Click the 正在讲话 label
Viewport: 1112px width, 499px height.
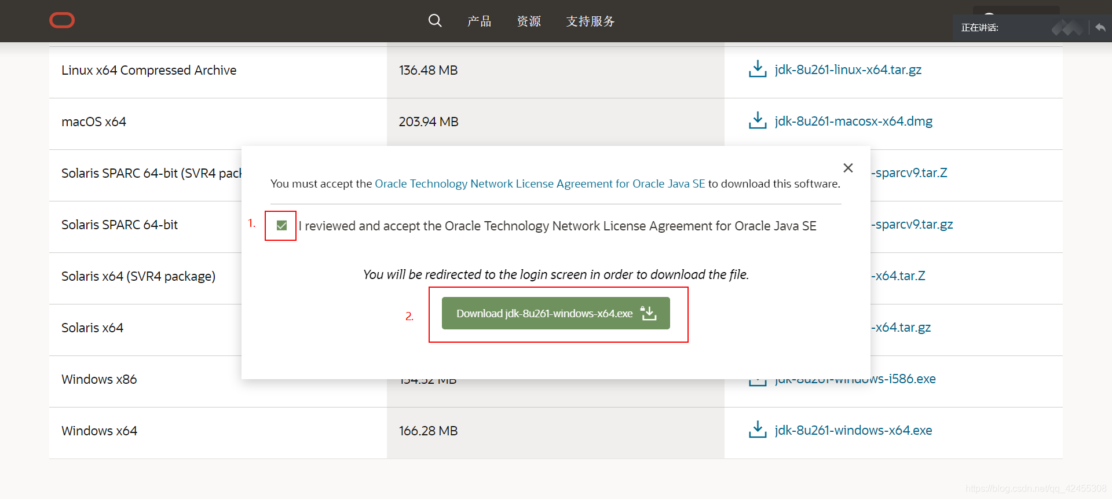(979, 28)
